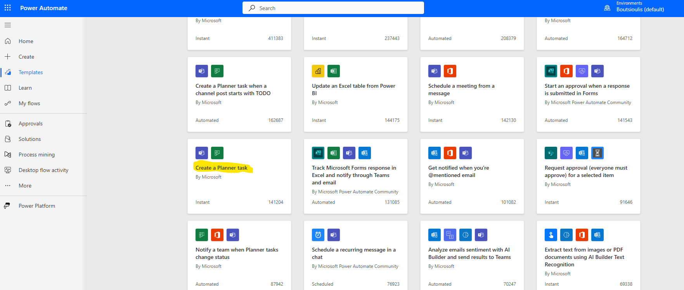The width and height of the screenshot is (684, 290).
Task: Click the Search input field
Action: [x=333, y=8]
